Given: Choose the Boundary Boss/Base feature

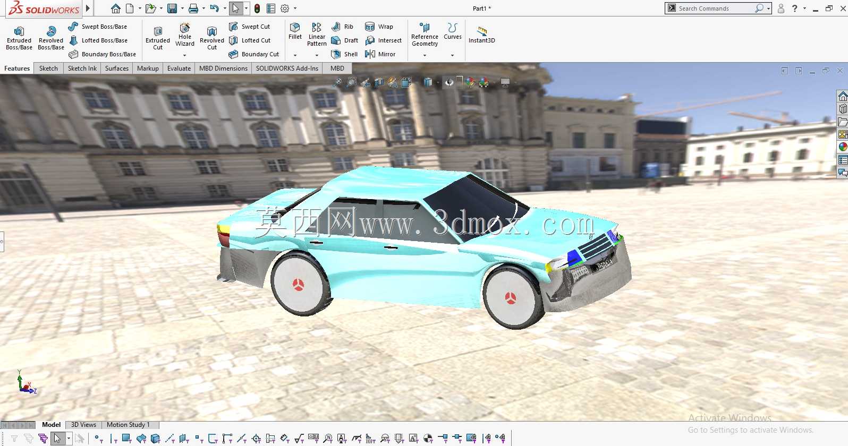Looking at the screenshot, I should [x=102, y=54].
